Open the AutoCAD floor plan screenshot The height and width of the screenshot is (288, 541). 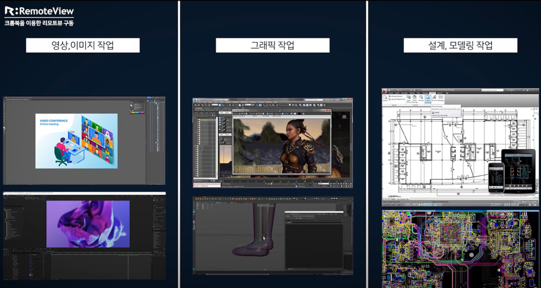tap(460, 147)
